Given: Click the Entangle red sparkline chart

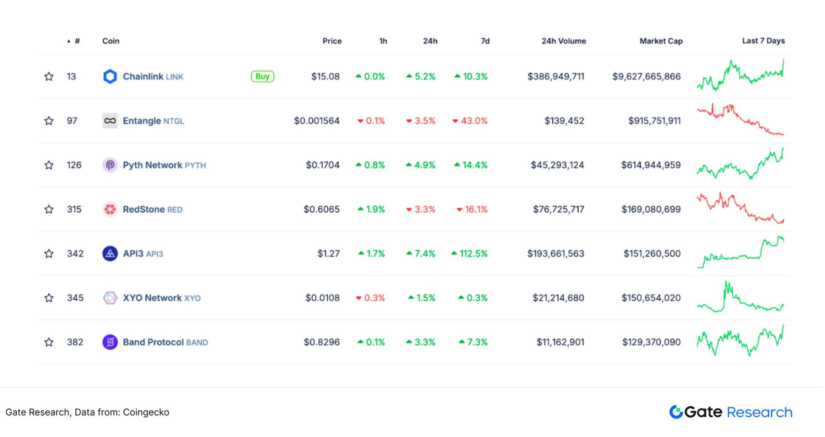Looking at the screenshot, I should (x=741, y=120).
